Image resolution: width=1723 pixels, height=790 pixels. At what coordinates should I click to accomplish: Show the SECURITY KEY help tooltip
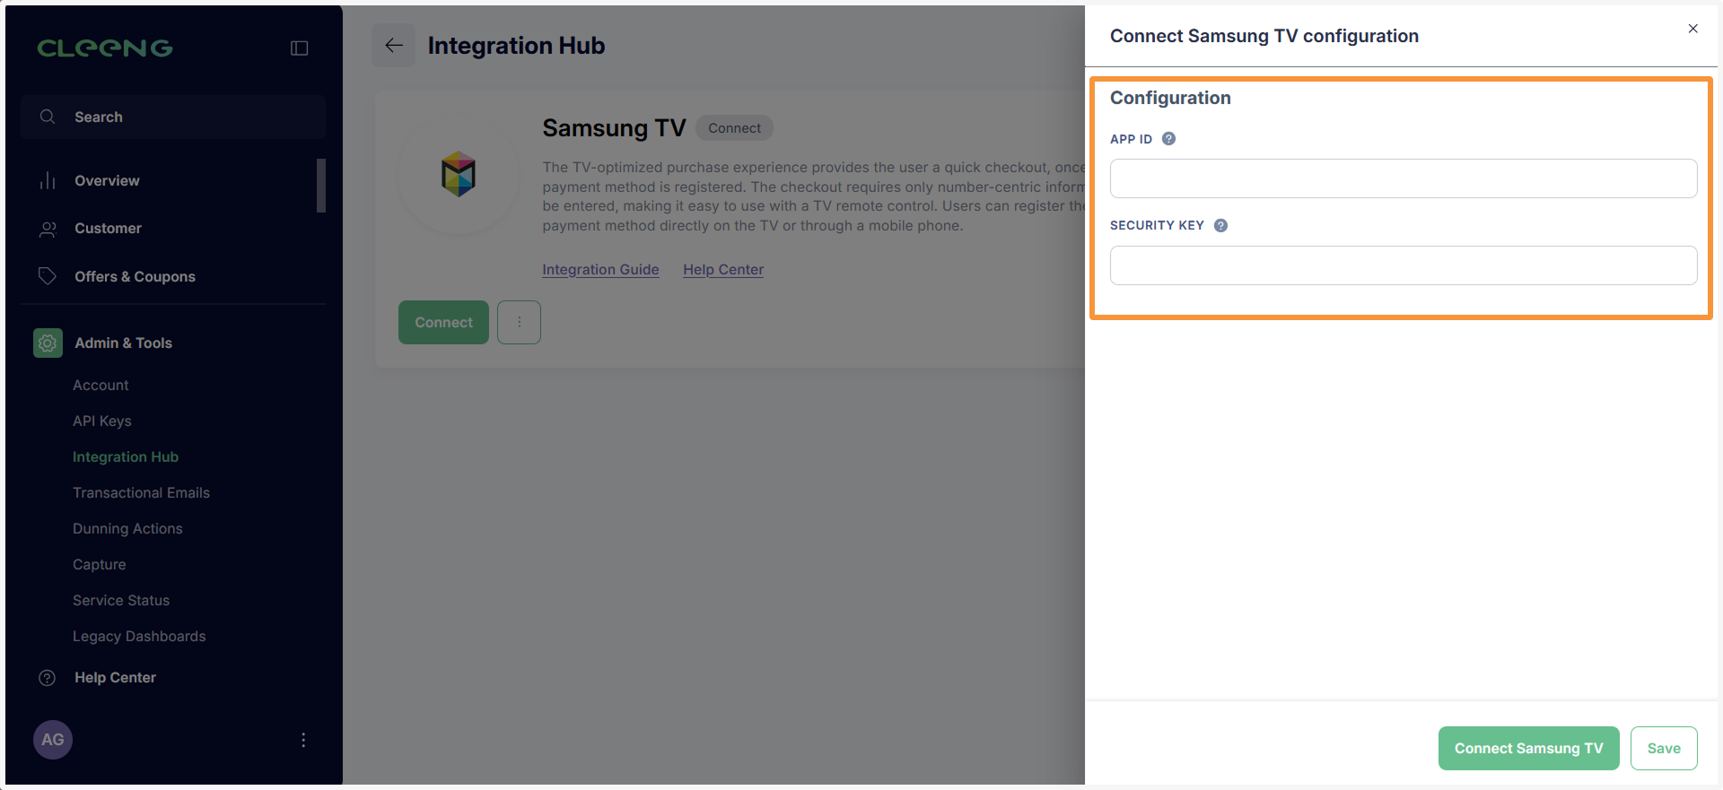click(1220, 225)
